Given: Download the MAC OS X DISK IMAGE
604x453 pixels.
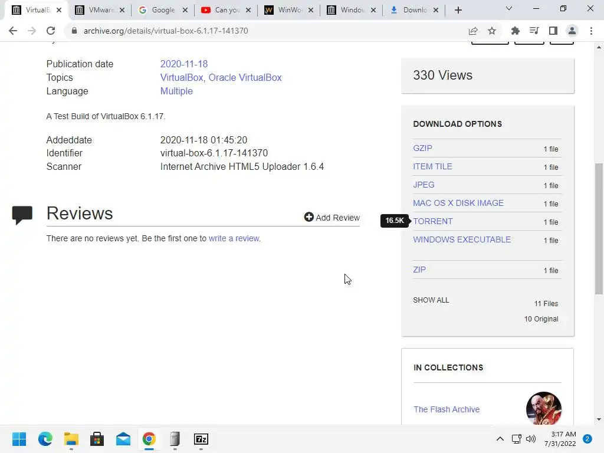Looking at the screenshot, I should [x=458, y=203].
